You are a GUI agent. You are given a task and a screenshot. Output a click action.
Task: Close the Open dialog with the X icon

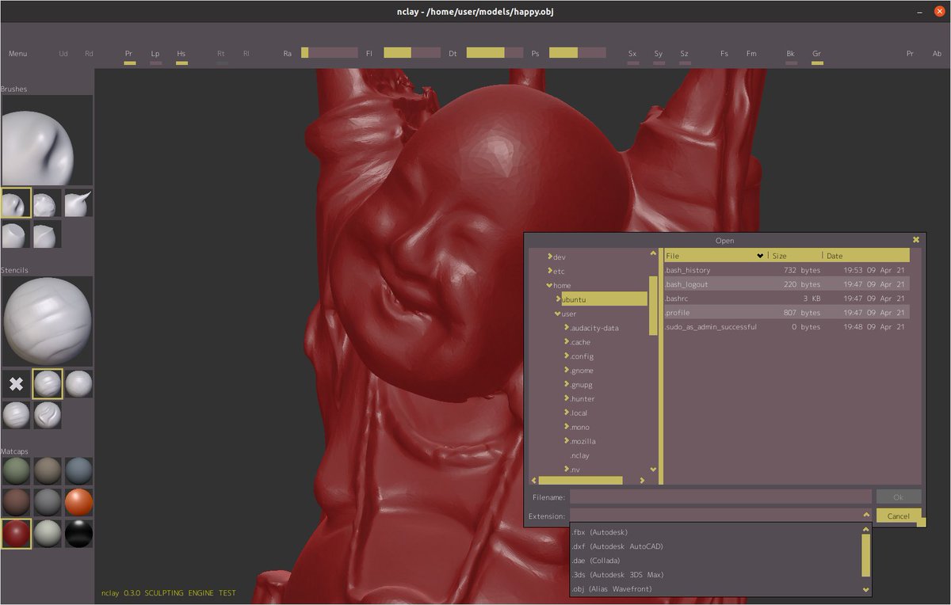point(916,240)
